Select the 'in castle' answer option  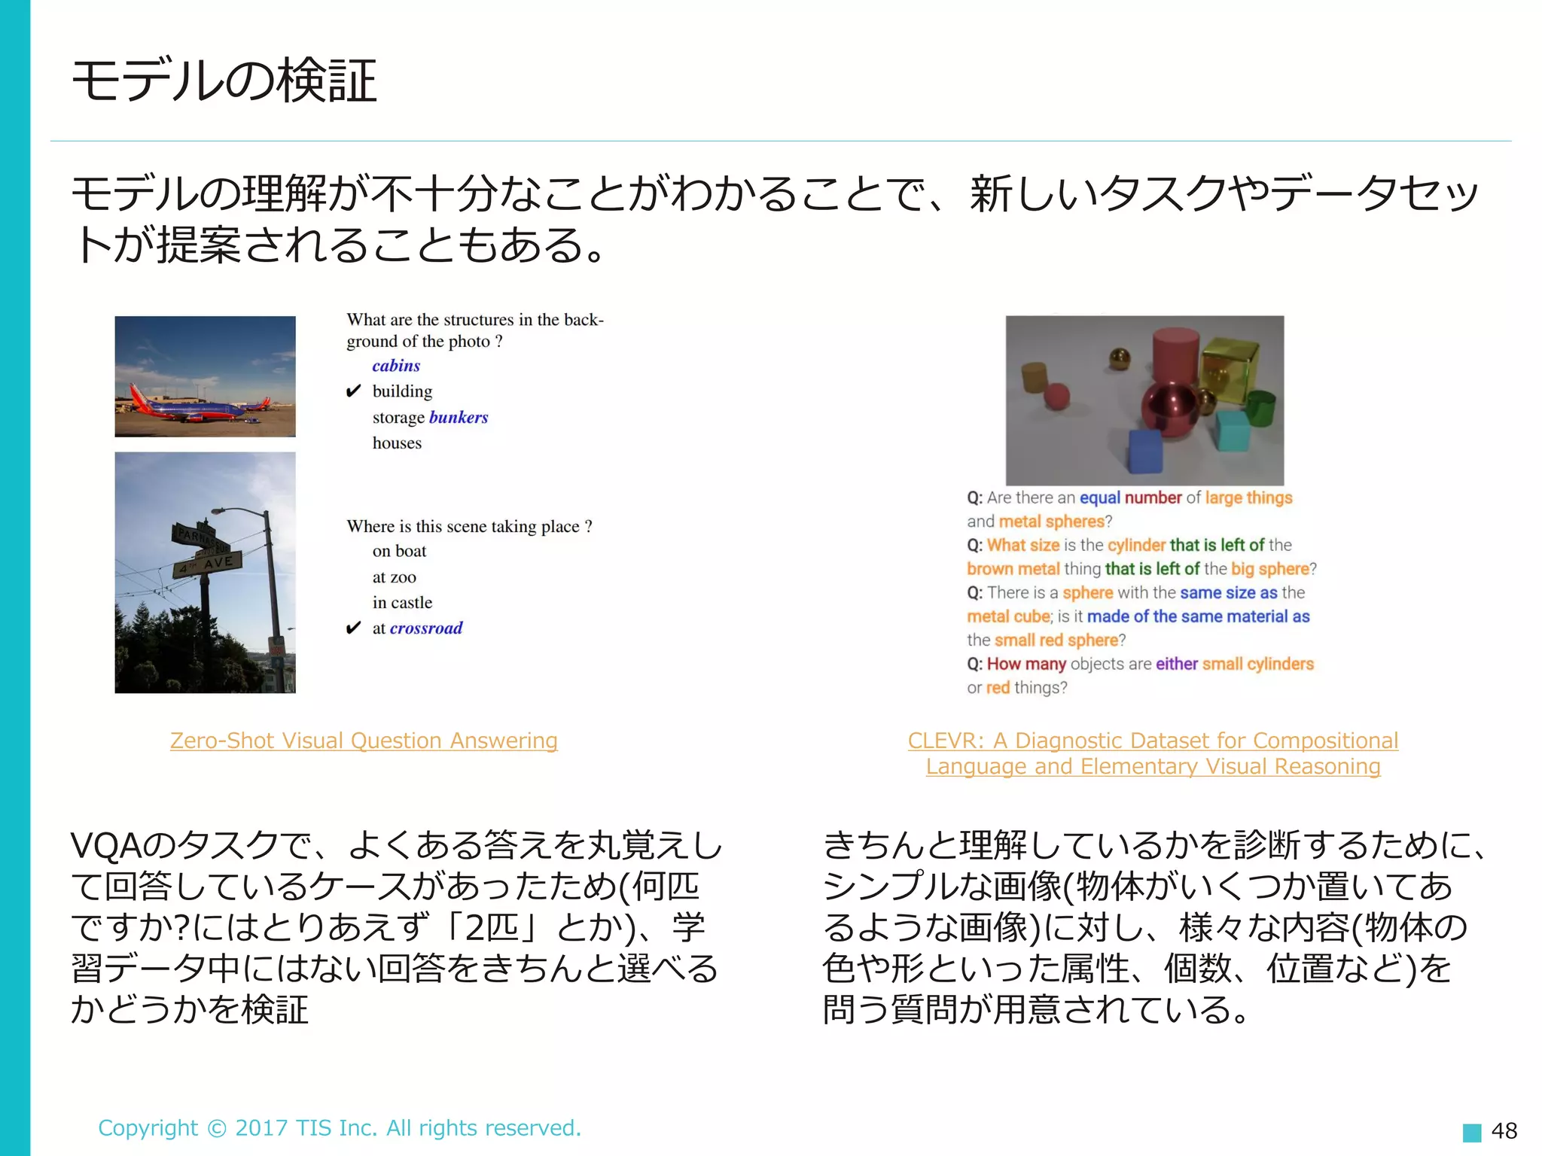coord(402,603)
